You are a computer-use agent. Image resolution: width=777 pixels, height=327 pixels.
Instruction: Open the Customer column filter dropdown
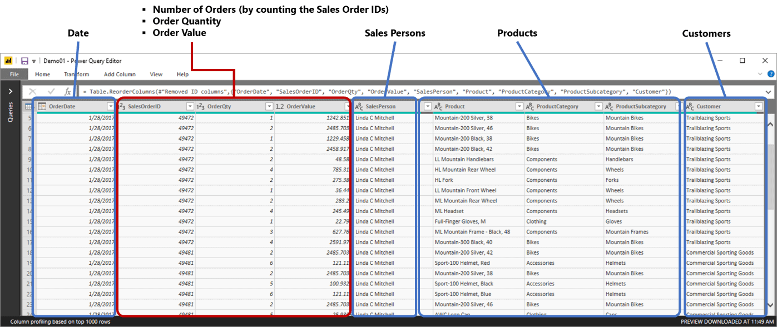[759, 106]
